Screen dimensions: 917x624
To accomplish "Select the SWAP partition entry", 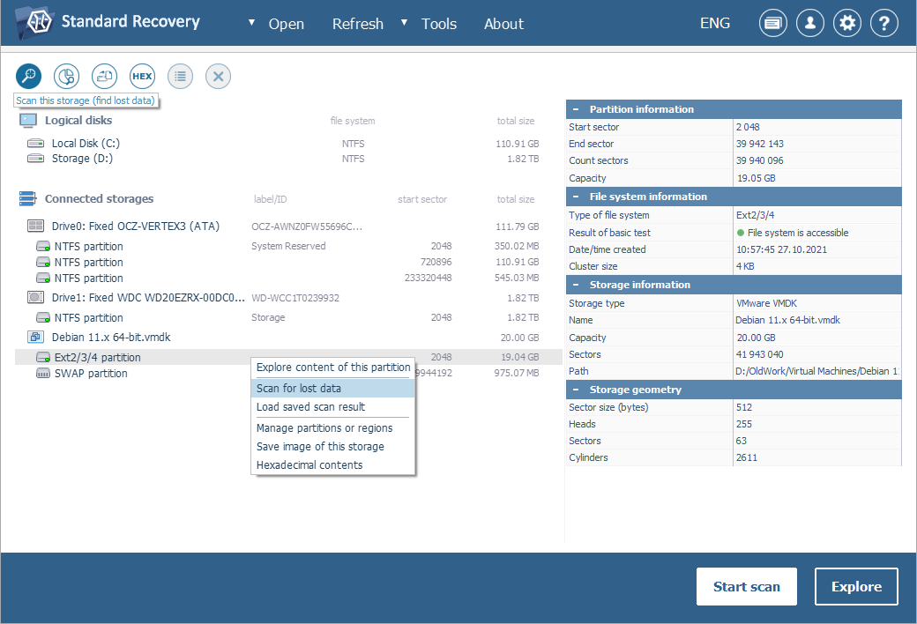I will [x=91, y=374].
